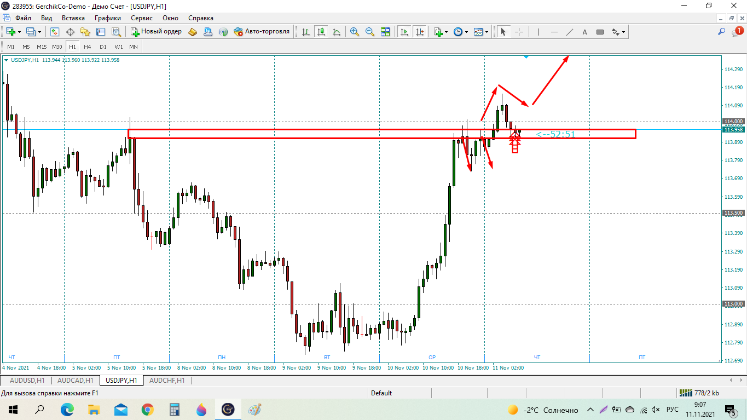Viewport: 747px width, 420px height.
Task: Select the Crosshair tool
Action: click(519, 32)
